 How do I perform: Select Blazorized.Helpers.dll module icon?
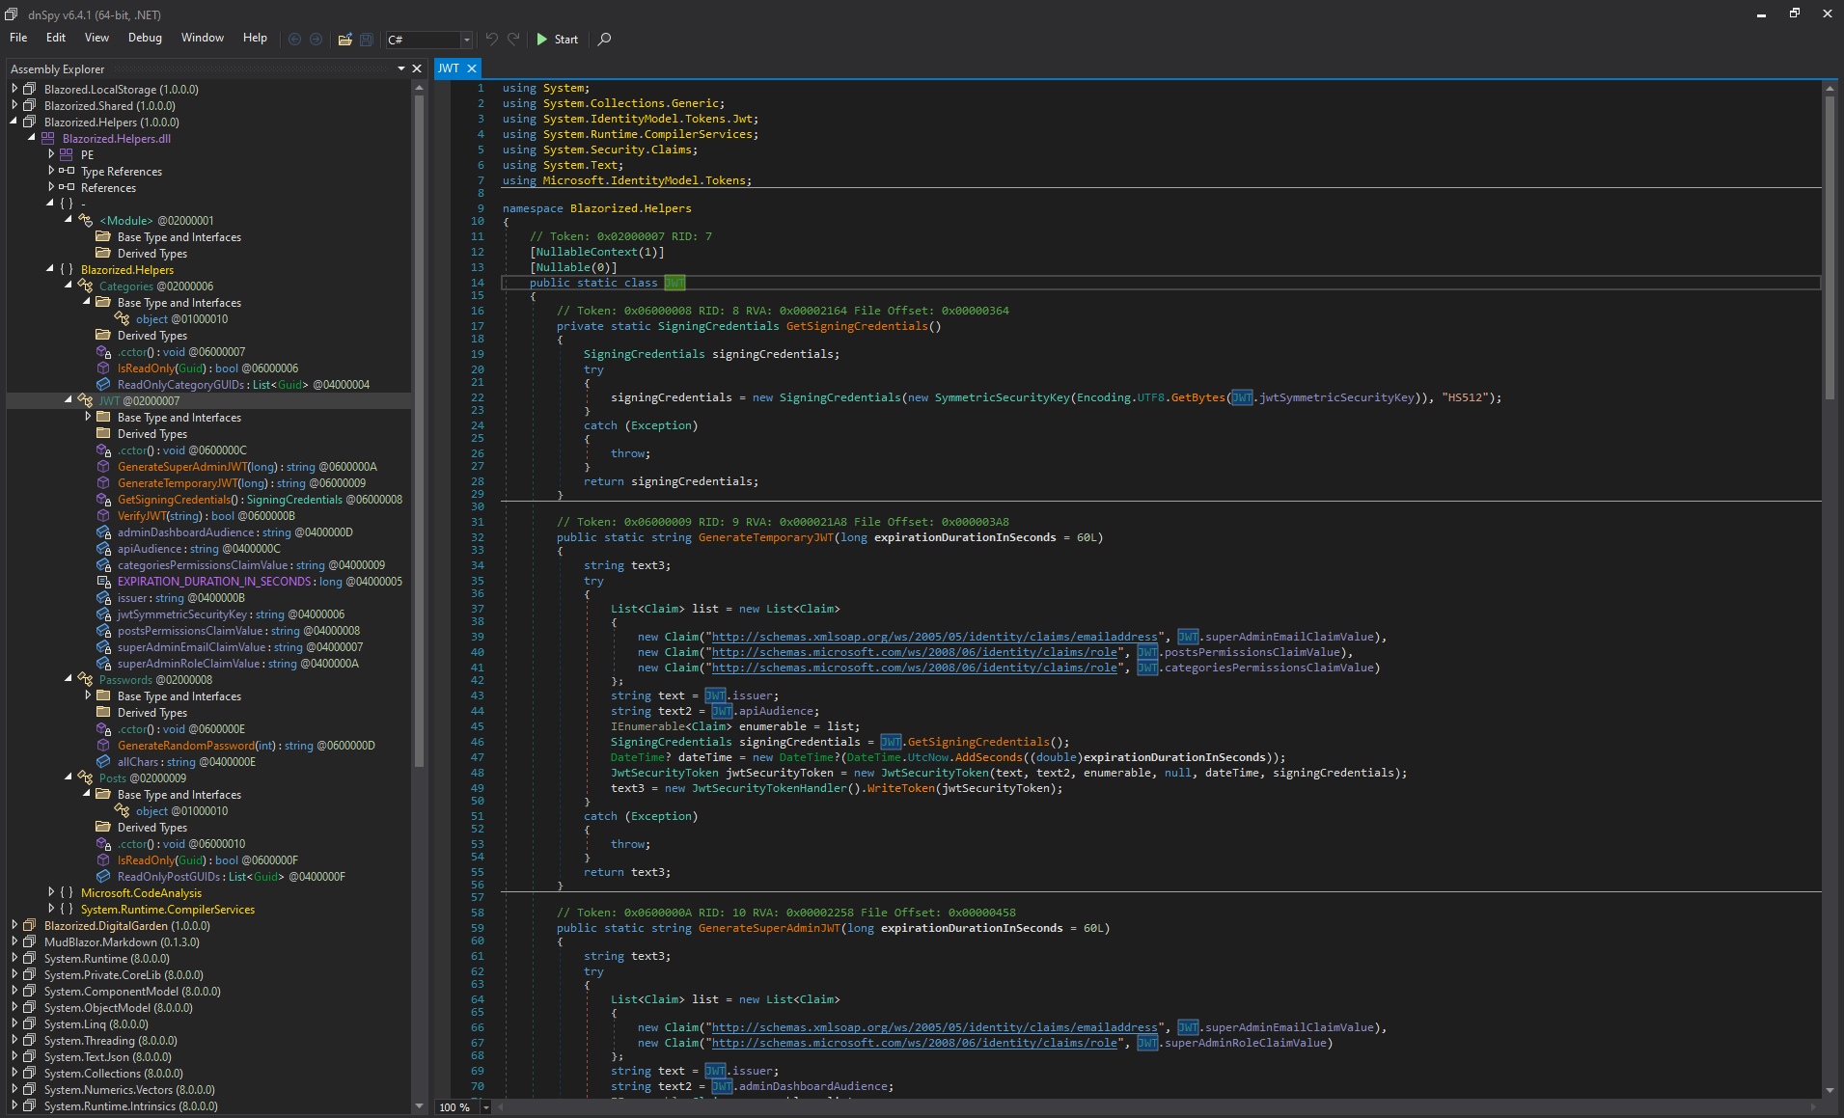coord(47,138)
